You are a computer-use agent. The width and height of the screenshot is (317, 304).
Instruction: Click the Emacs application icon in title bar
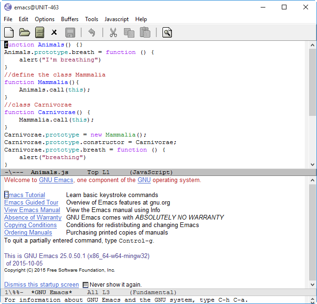pos(8,8)
